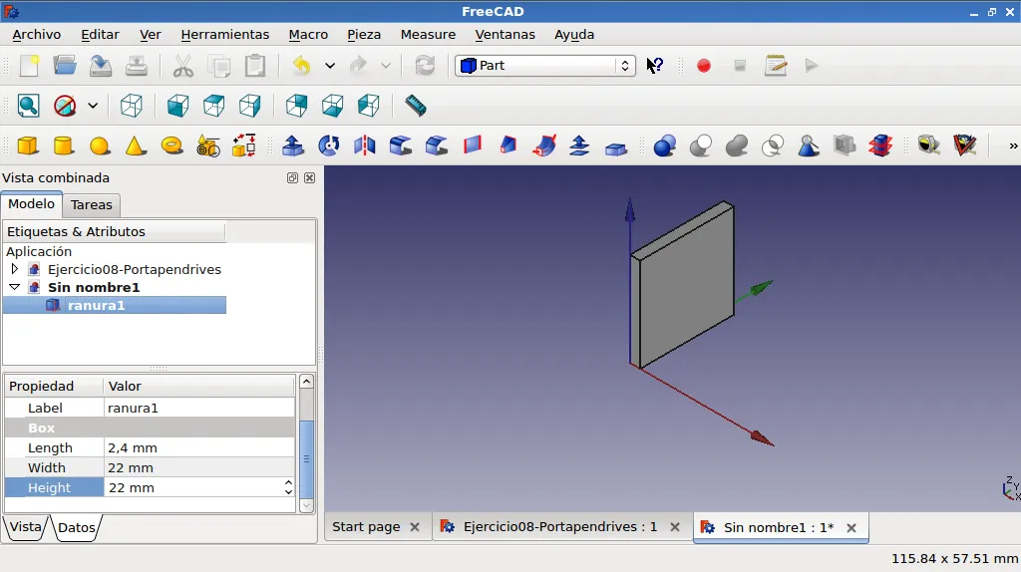1021x572 pixels.
Task: Click Fit All zoom icon
Action: (29, 106)
